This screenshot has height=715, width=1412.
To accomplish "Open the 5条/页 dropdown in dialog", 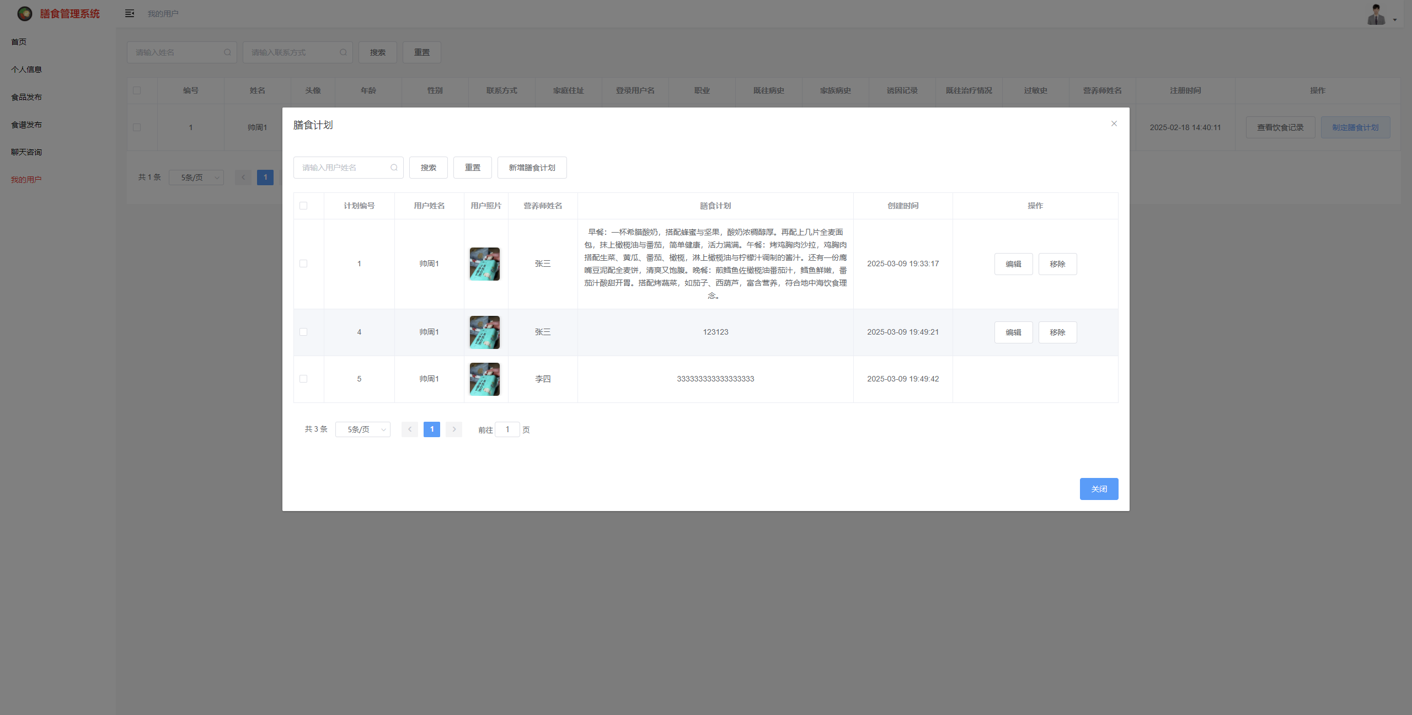I will (x=363, y=429).
